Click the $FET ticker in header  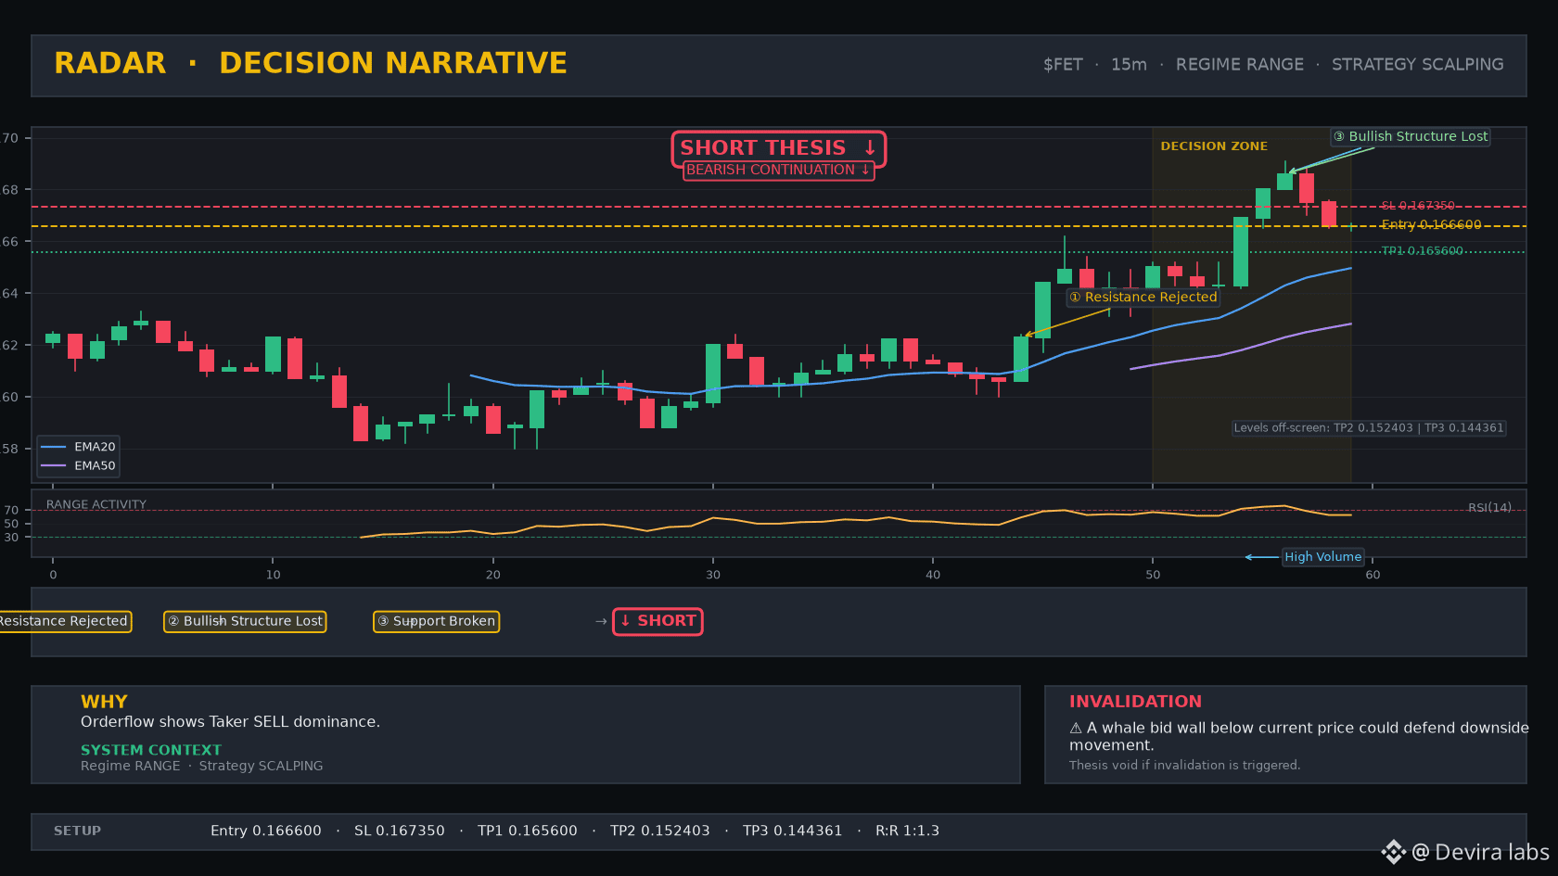click(x=1063, y=64)
